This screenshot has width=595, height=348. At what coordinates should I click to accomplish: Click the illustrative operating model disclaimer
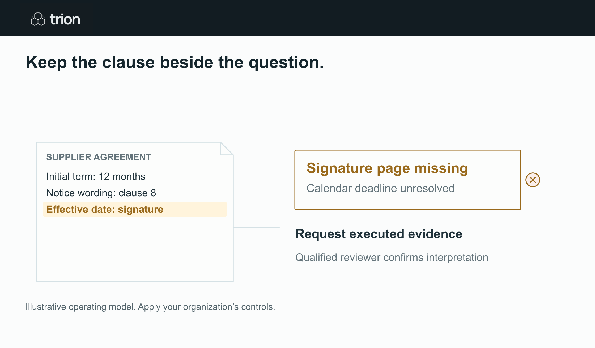point(150,307)
